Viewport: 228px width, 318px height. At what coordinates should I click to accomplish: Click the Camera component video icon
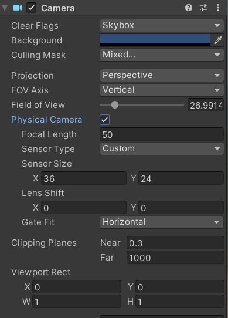click(x=18, y=8)
